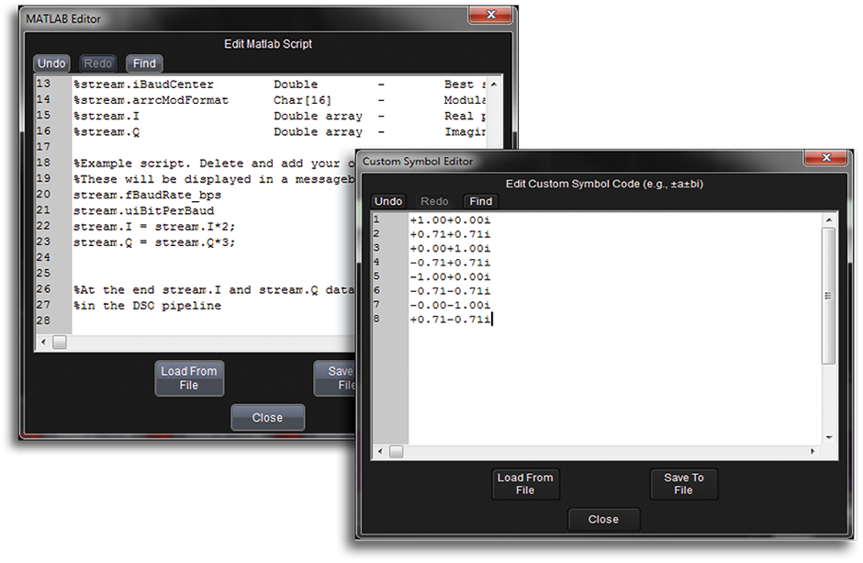Click horizontal scroll left arrow in symbol editor

click(381, 452)
